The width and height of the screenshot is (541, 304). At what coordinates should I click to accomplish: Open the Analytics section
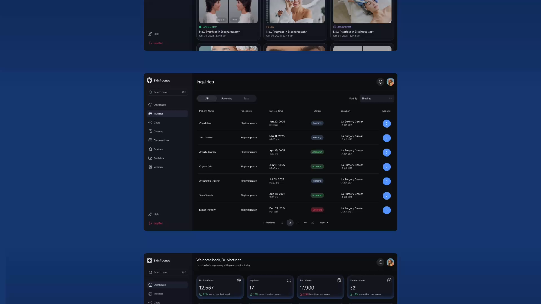(159, 158)
